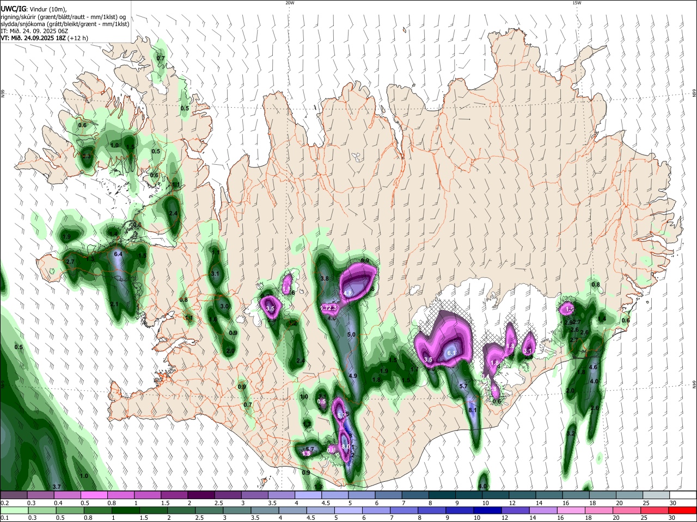
Task: Click the IT initial time line 06Z
Action: tap(34, 31)
